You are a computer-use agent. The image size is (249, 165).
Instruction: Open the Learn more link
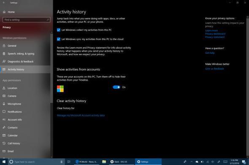click(211, 31)
